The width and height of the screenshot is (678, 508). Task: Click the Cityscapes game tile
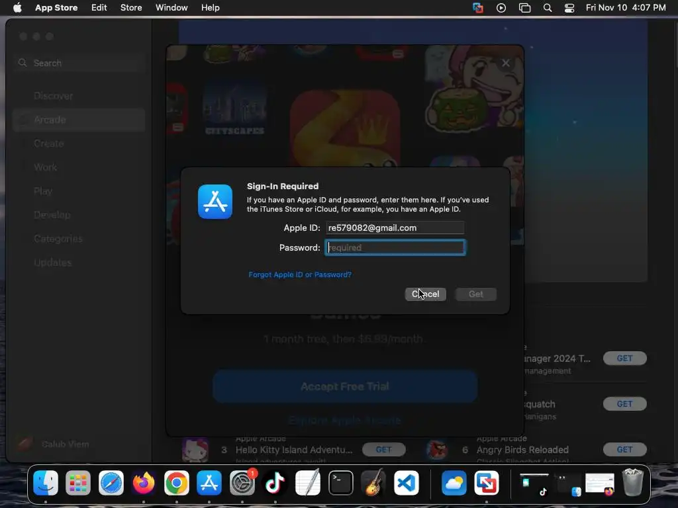coord(234,108)
